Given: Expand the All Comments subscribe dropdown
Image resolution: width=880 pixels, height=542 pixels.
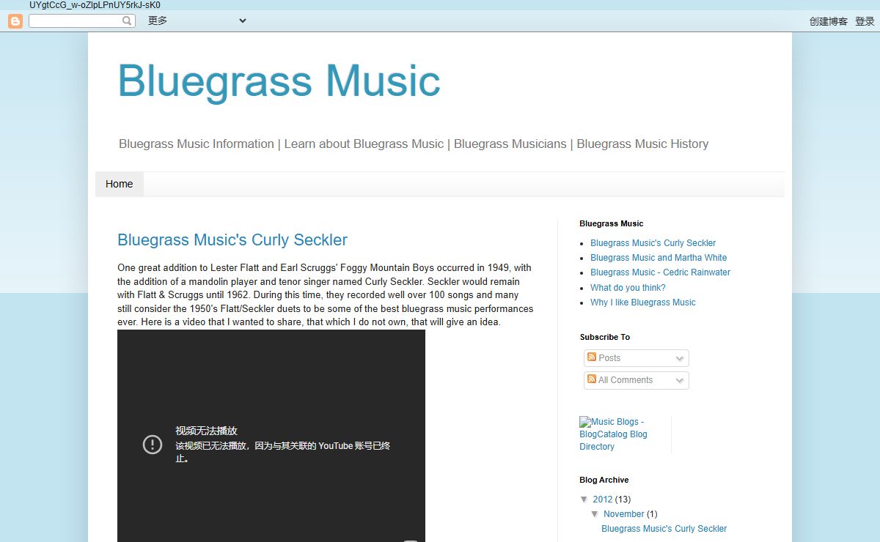Looking at the screenshot, I should (x=637, y=380).
